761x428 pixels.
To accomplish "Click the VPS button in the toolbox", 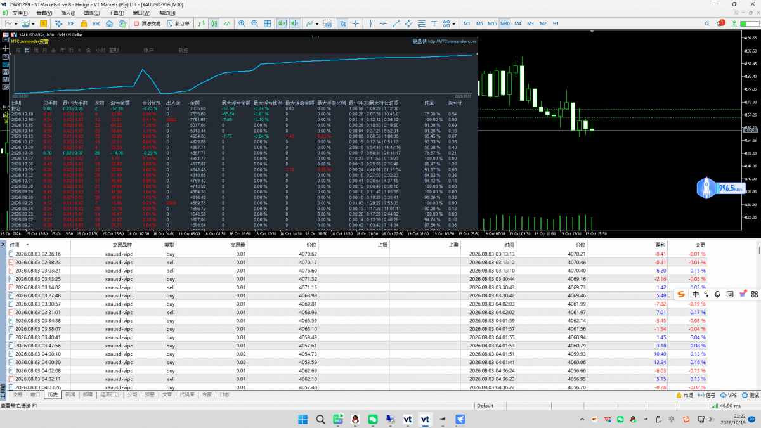I will coord(729,394).
